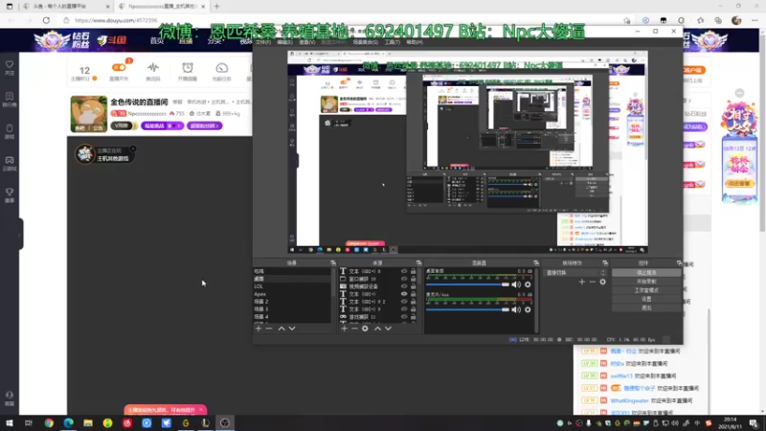
Task: Open File Explorer from the taskbar
Action: (x=88, y=422)
